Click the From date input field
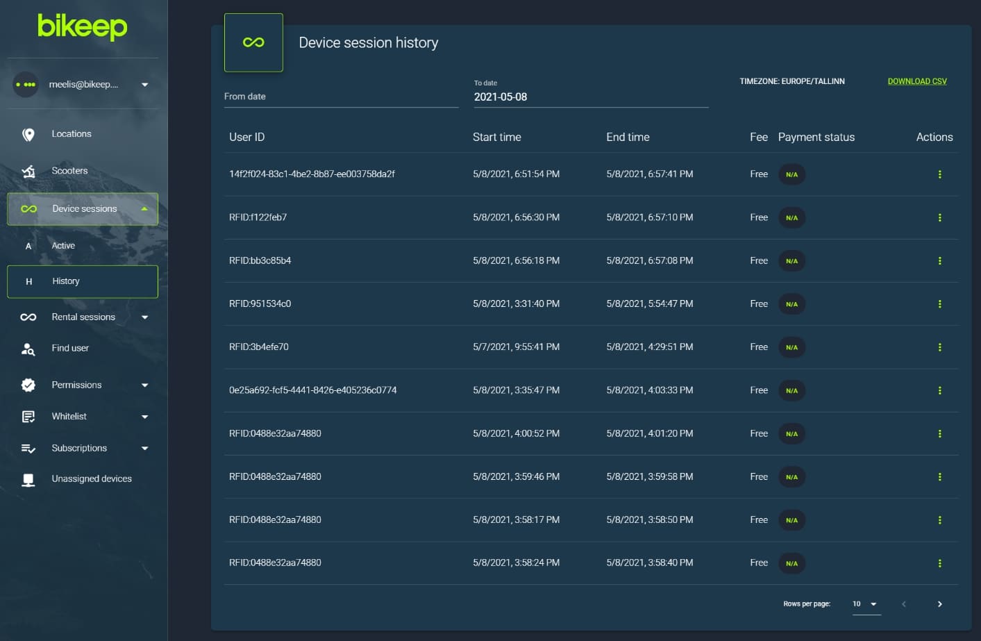This screenshot has height=641, width=981. coord(341,97)
